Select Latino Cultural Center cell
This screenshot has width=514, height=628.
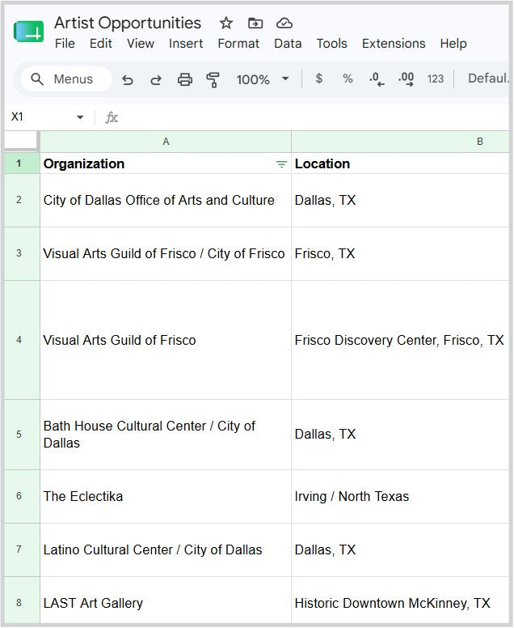pyautogui.click(x=166, y=549)
